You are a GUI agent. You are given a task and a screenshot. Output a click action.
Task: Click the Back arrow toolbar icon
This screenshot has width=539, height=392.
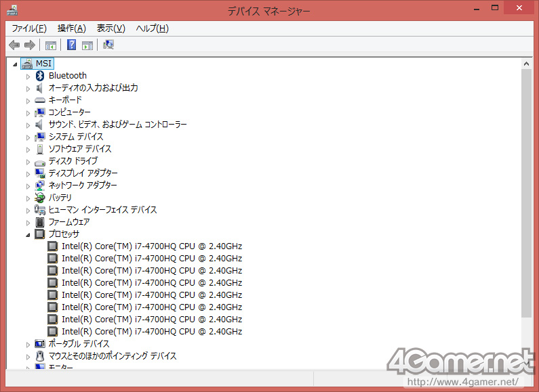14,45
